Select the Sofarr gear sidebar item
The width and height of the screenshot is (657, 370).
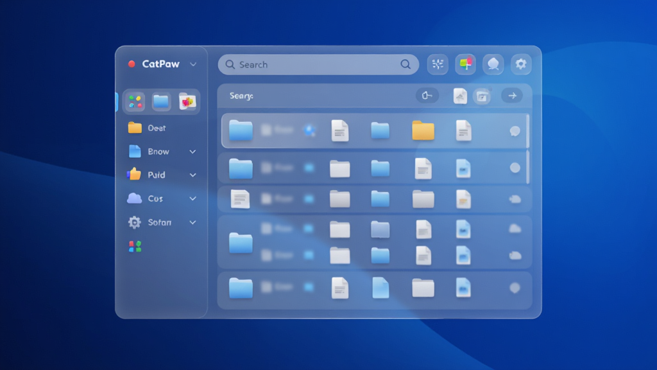coord(149,222)
